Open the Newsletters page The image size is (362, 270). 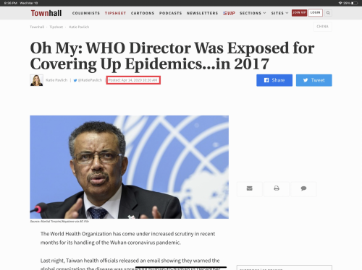click(x=202, y=13)
